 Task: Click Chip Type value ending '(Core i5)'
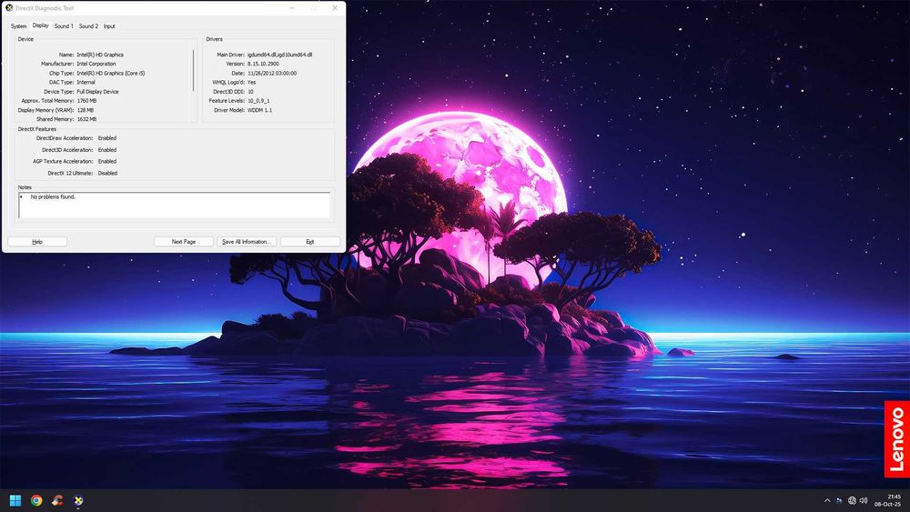[111, 73]
